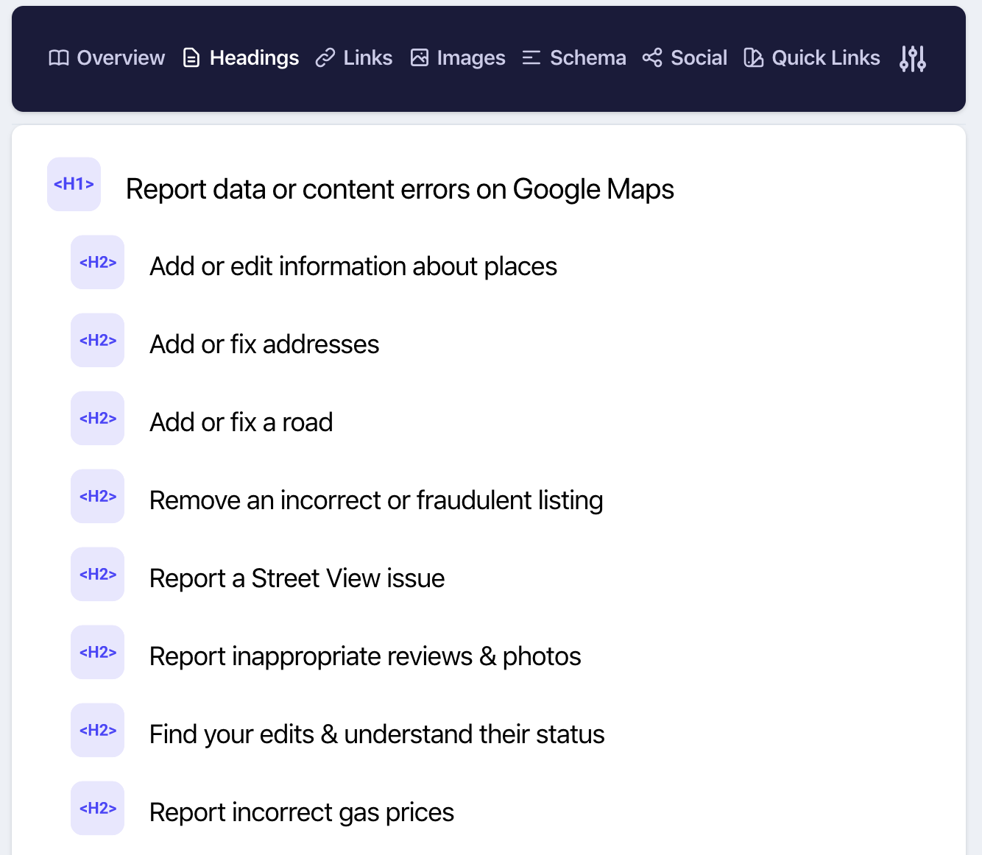Viewport: 982px width, 855px height.
Task: Click the Social share icon
Action: point(652,58)
